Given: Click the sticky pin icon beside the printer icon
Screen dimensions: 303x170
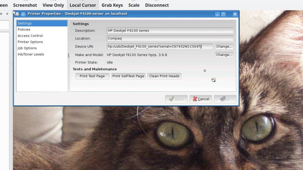Looking at the screenshot, I should pyautogui.click(x=23, y=14).
